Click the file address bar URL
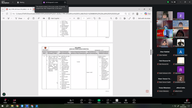This screenshot has height=108, width=192. click(x=67, y=14)
